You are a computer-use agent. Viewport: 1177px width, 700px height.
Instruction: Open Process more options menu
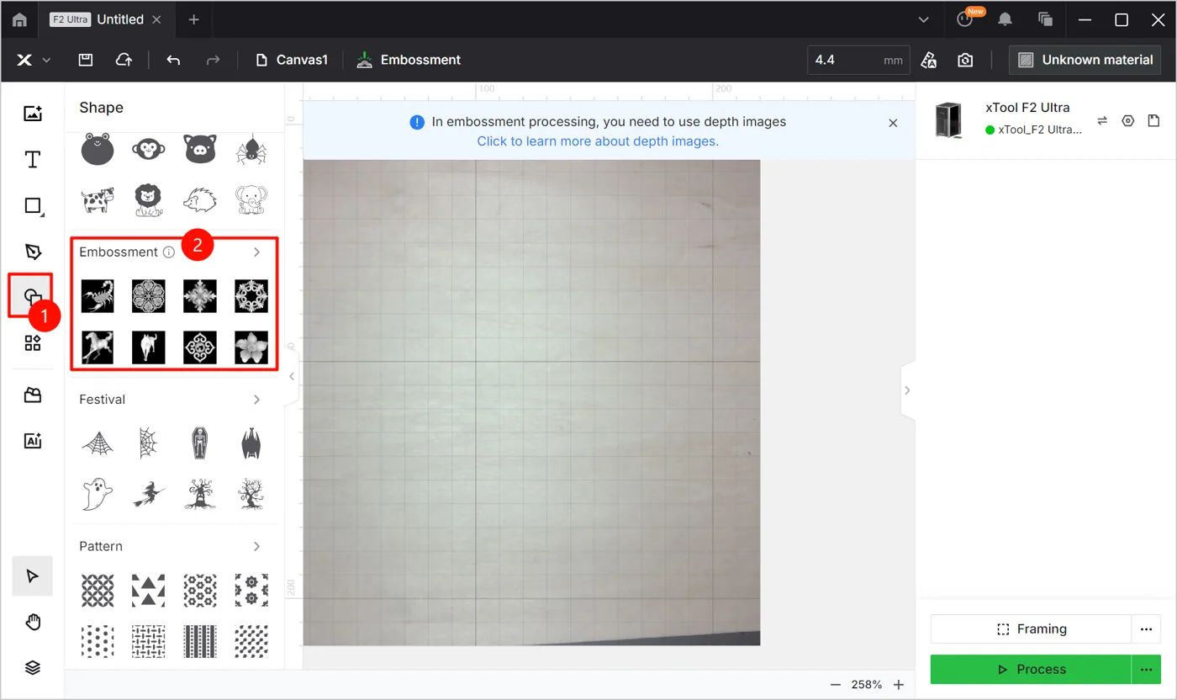click(x=1146, y=670)
